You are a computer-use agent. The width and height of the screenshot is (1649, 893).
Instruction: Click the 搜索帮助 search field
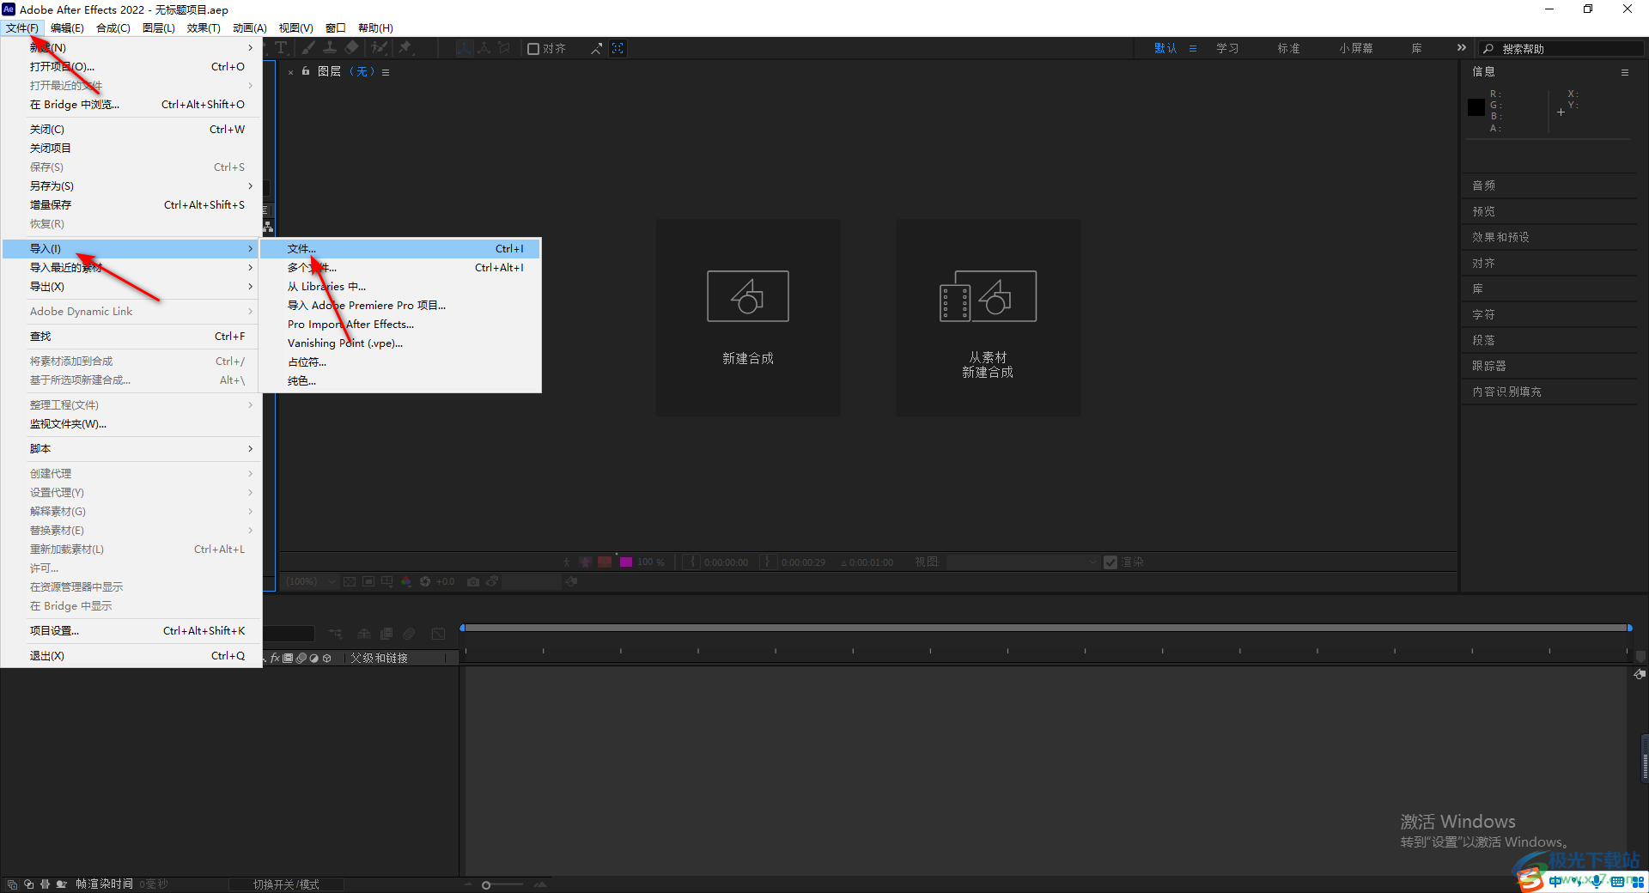[1561, 49]
